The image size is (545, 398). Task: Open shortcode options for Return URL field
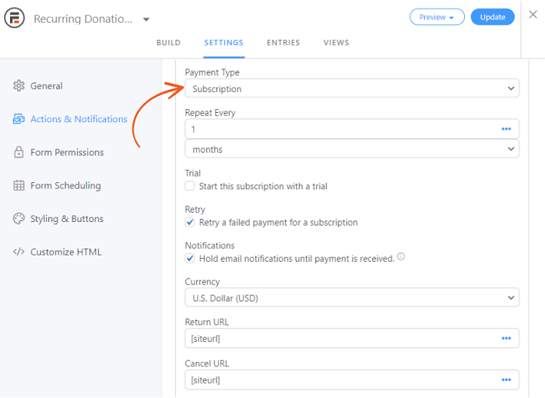pos(506,338)
